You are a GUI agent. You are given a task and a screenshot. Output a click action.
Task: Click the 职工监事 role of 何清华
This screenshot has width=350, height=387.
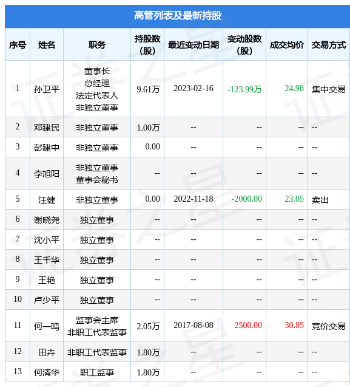click(97, 372)
